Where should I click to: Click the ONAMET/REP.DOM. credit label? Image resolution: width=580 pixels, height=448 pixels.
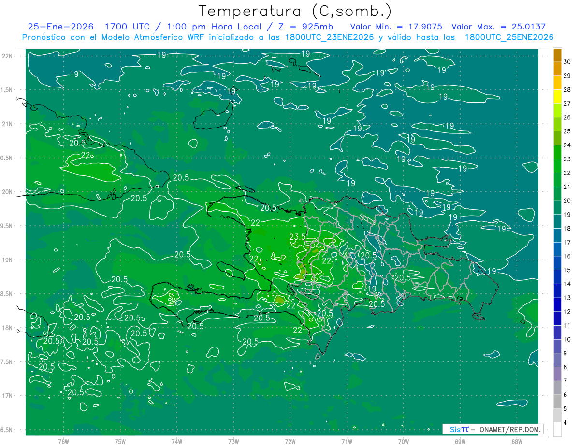click(509, 429)
